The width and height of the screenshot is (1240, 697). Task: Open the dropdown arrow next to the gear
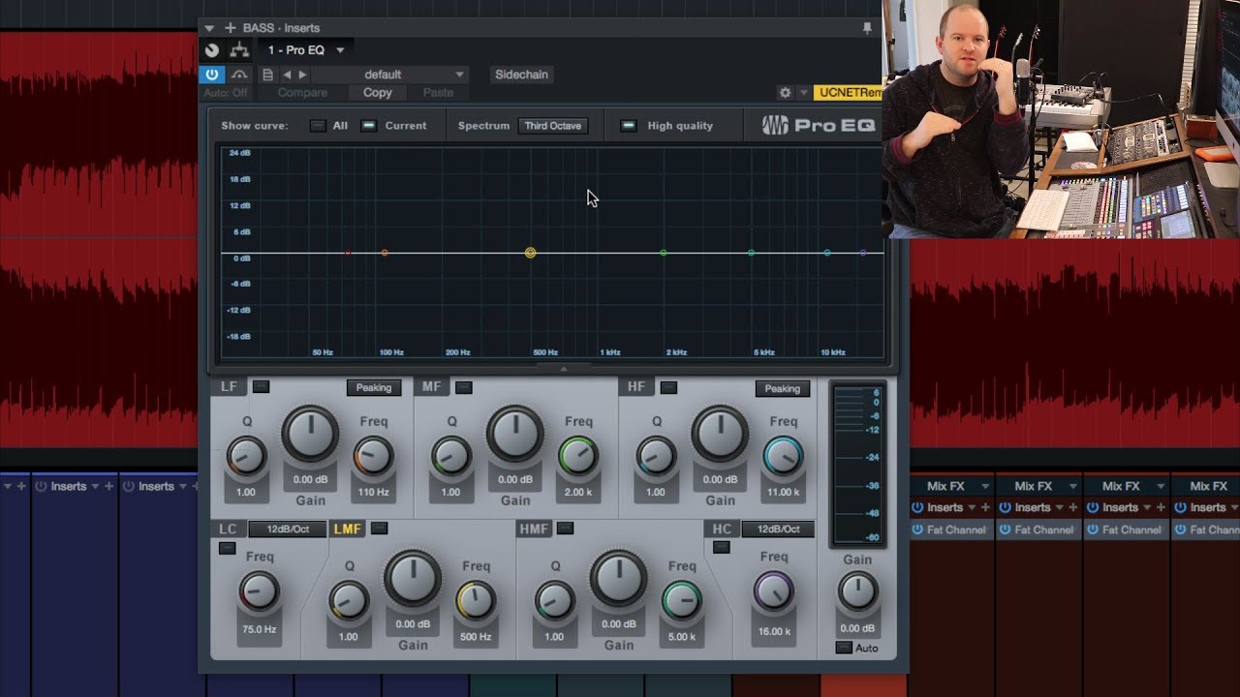pyautogui.click(x=803, y=93)
